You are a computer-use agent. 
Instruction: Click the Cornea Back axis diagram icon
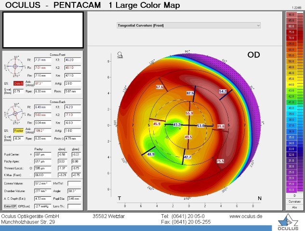15,115
